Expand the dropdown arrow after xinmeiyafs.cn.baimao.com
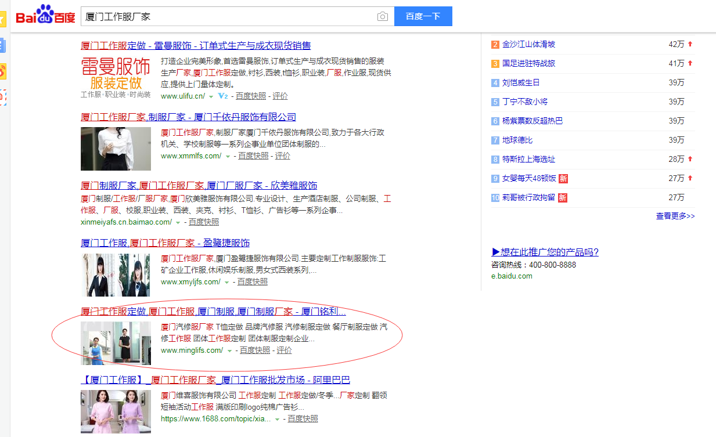Image resolution: width=716 pixels, height=437 pixels. (178, 222)
